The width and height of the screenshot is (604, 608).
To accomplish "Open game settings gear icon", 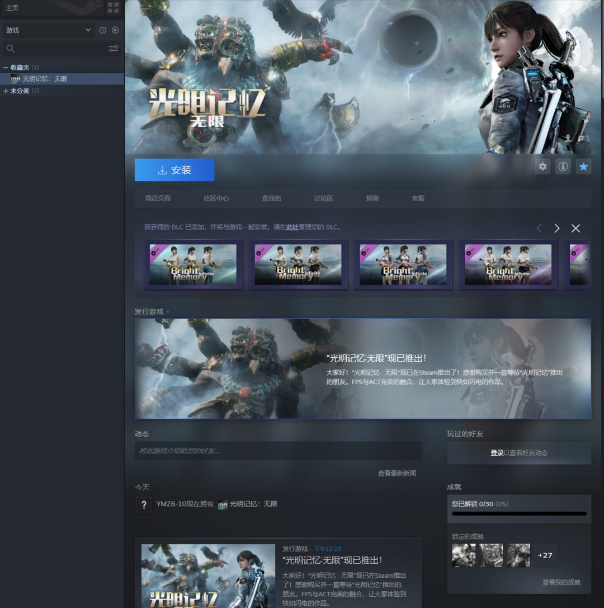I will (x=542, y=166).
